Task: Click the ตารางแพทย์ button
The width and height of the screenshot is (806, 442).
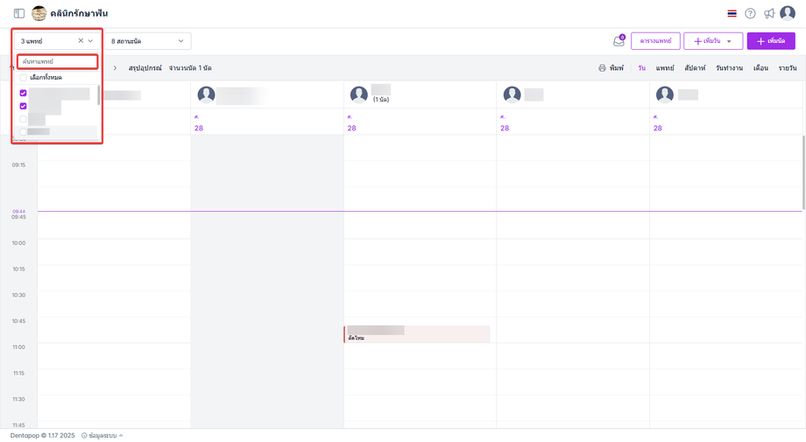Action: pyautogui.click(x=655, y=41)
